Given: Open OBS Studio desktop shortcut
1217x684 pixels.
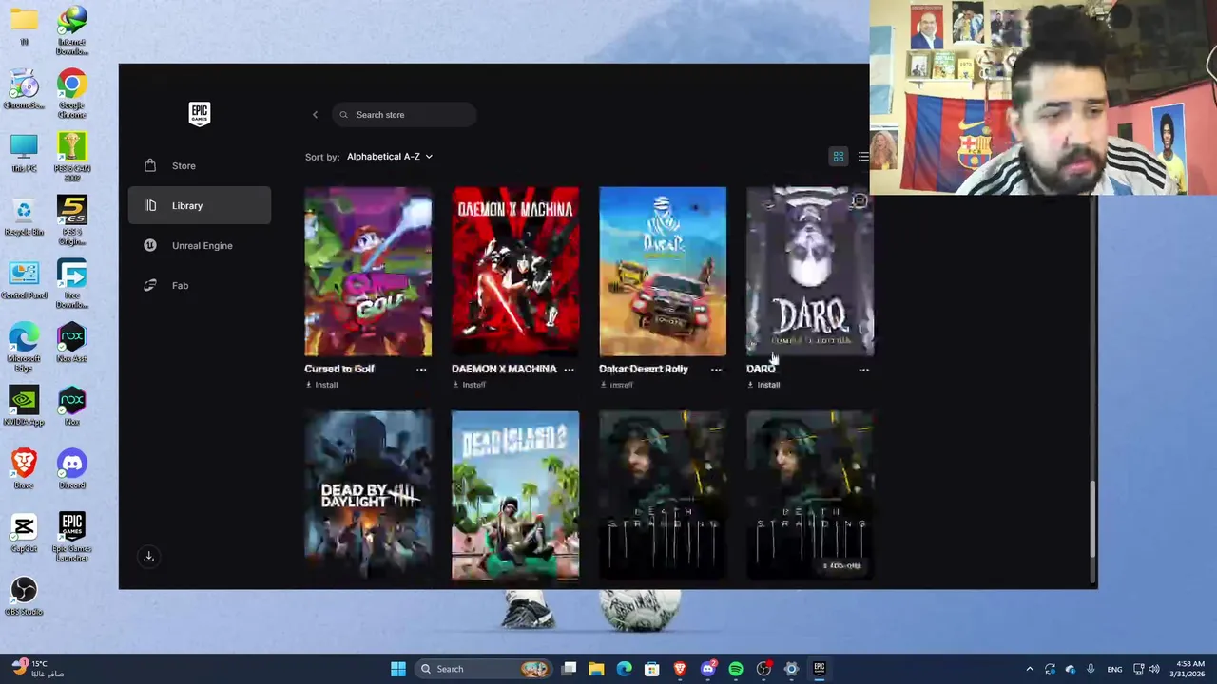Looking at the screenshot, I should click(x=24, y=597).
